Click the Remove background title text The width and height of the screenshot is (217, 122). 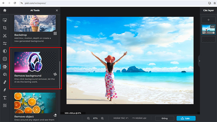pos(28,76)
